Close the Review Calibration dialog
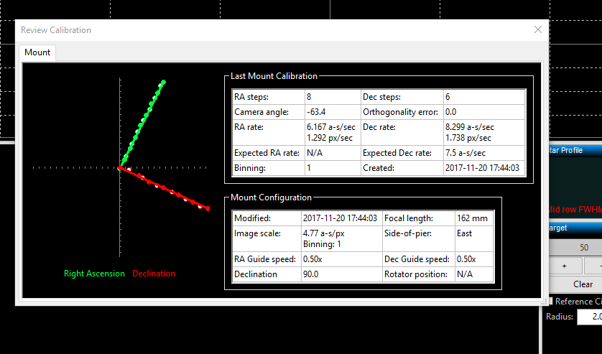Viewport: 602px width, 354px height. pyautogui.click(x=538, y=29)
